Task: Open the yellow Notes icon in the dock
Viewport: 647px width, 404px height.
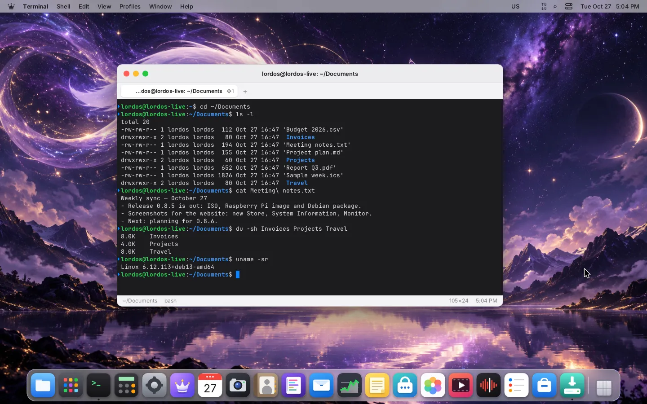Action: pos(377,385)
